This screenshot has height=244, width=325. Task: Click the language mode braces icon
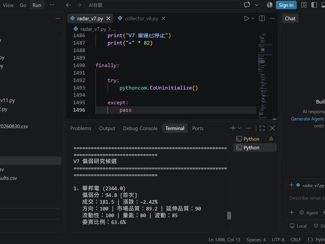(x=310, y=239)
